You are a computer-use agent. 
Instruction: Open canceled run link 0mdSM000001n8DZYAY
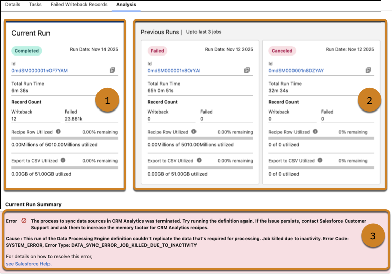tap(296, 71)
